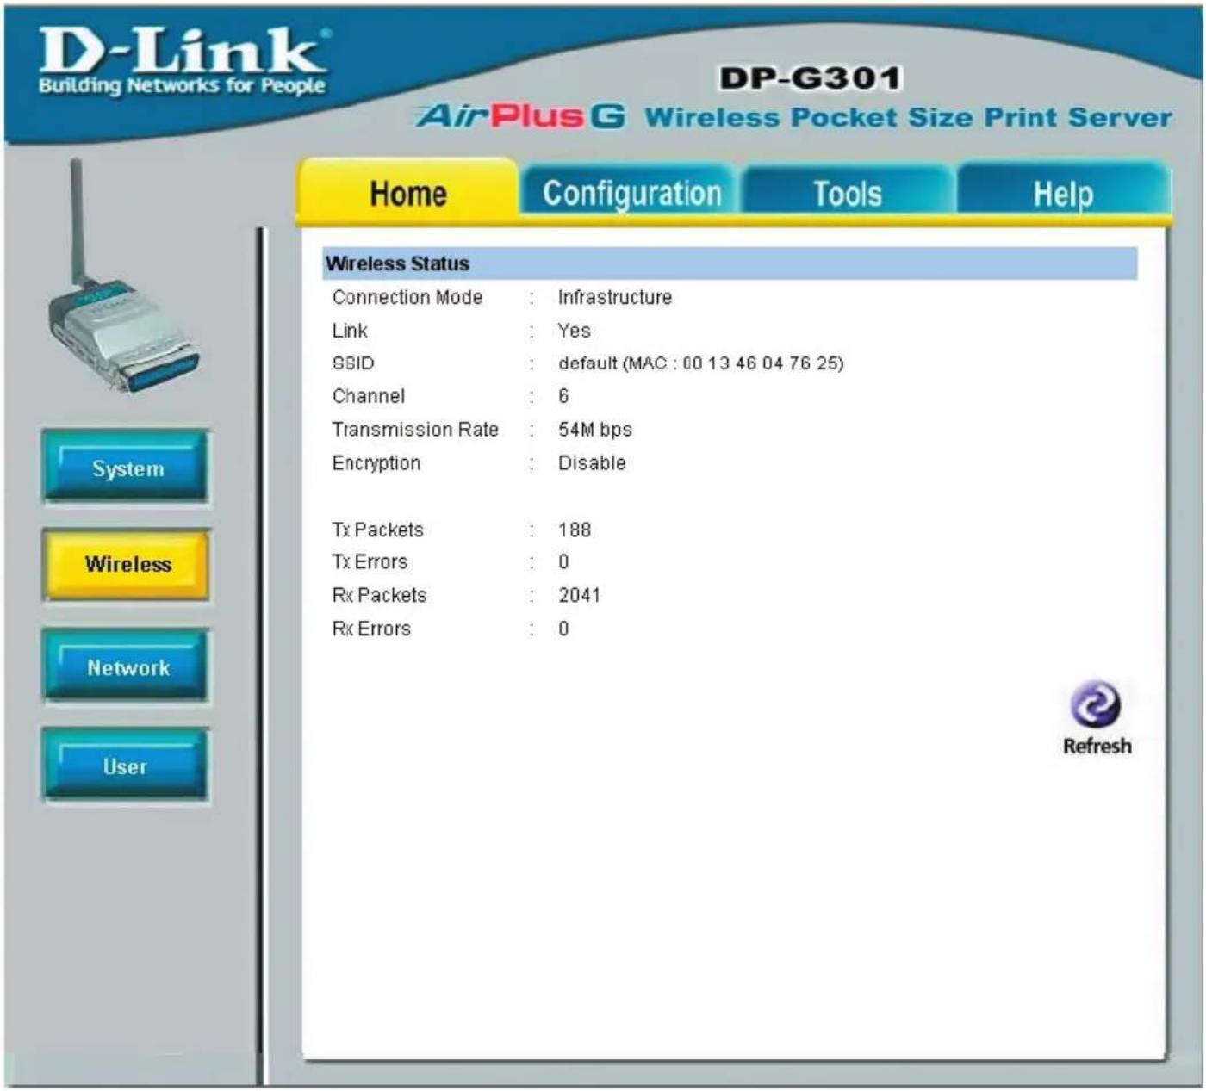Click Wireless Pocket Size Print Server title
The width and height of the screenshot is (1206, 1091).
coord(909,117)
